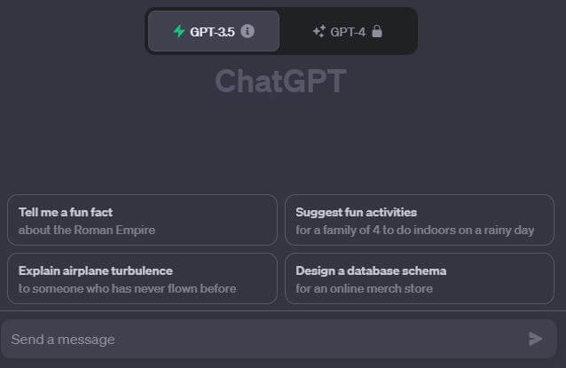
Task: Click the empty area of the message bar
Action: (x=318, y=339)
